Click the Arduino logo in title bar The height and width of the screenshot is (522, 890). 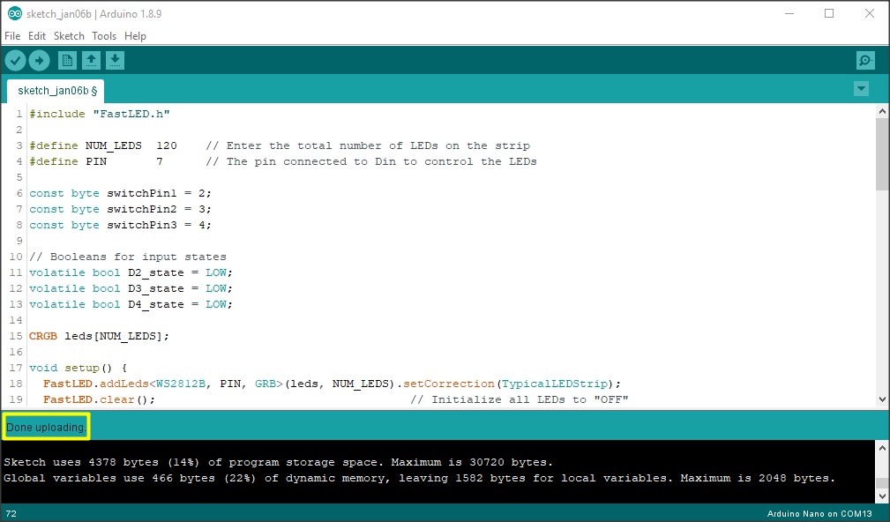coord(14,13)
